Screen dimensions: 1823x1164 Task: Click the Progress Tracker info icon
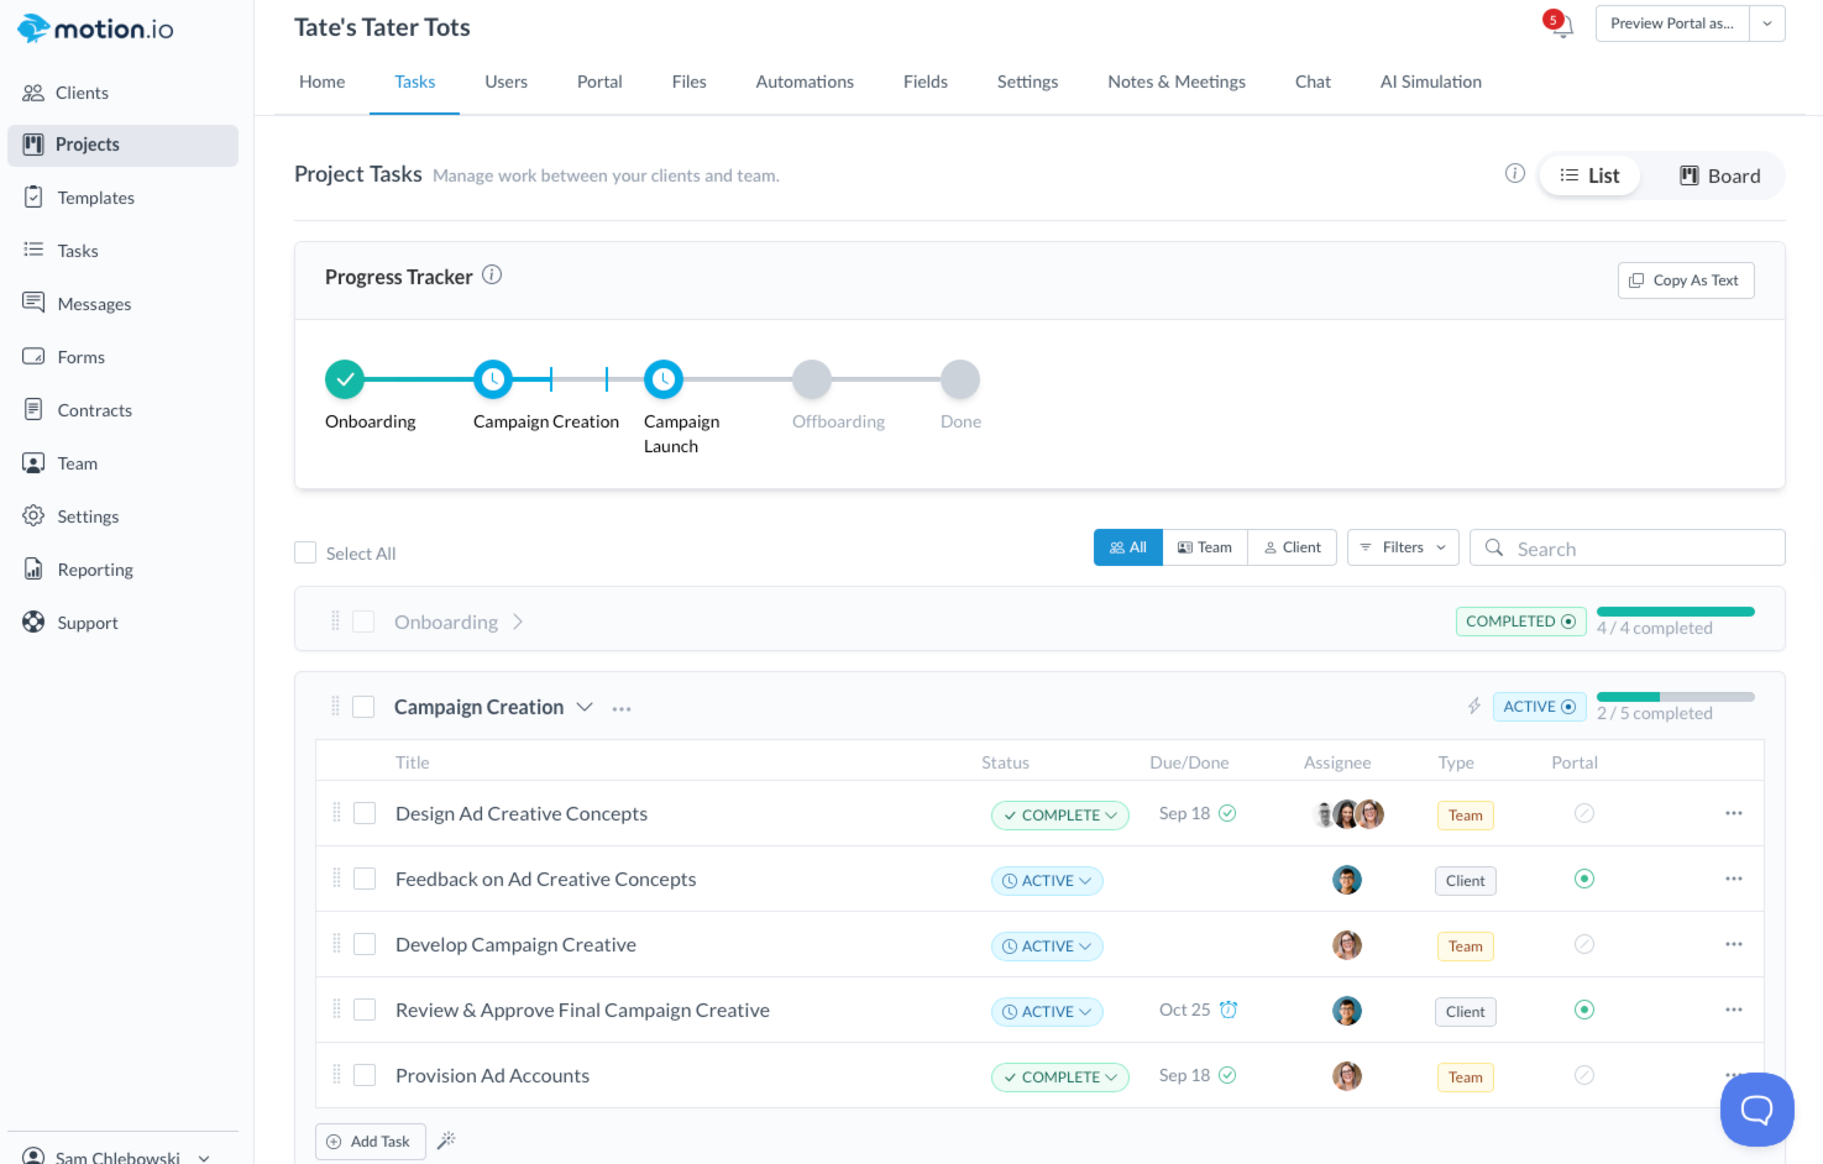click(x=491, y=275)
